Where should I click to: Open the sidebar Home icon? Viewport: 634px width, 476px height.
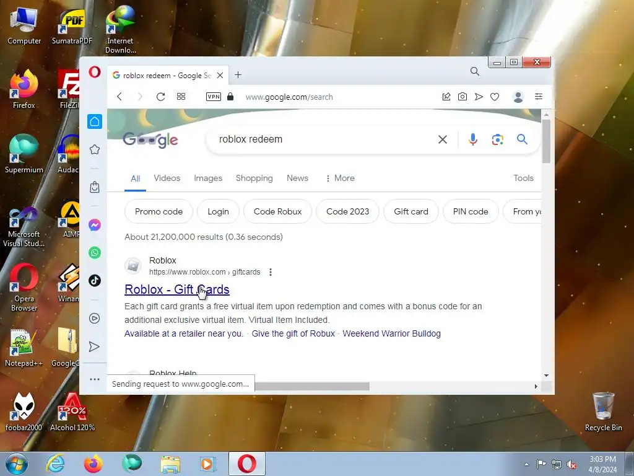[95, 121]
